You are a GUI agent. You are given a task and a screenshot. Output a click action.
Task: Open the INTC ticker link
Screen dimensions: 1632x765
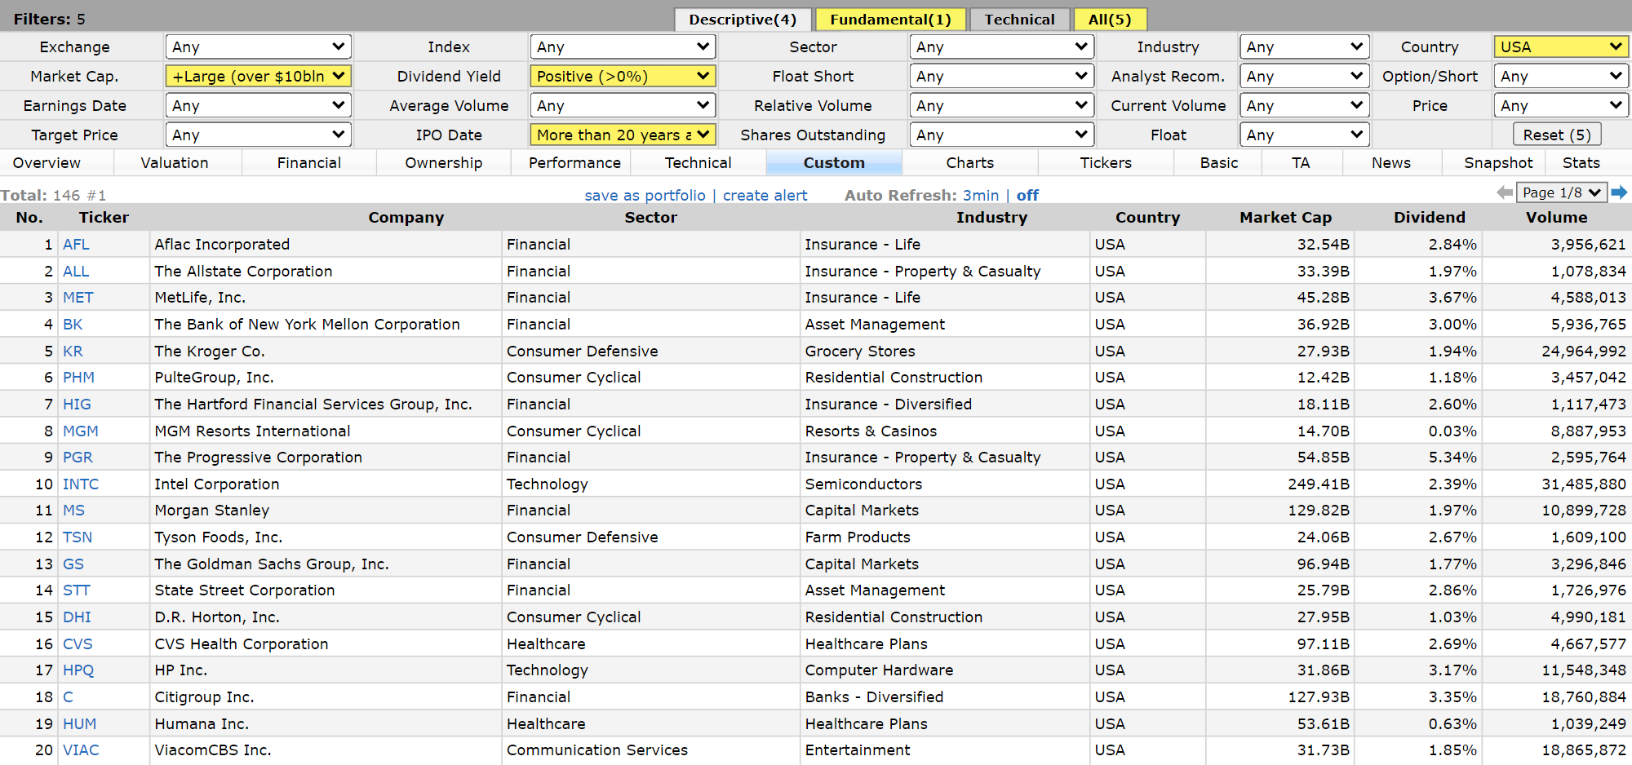(x=81, y=484)
